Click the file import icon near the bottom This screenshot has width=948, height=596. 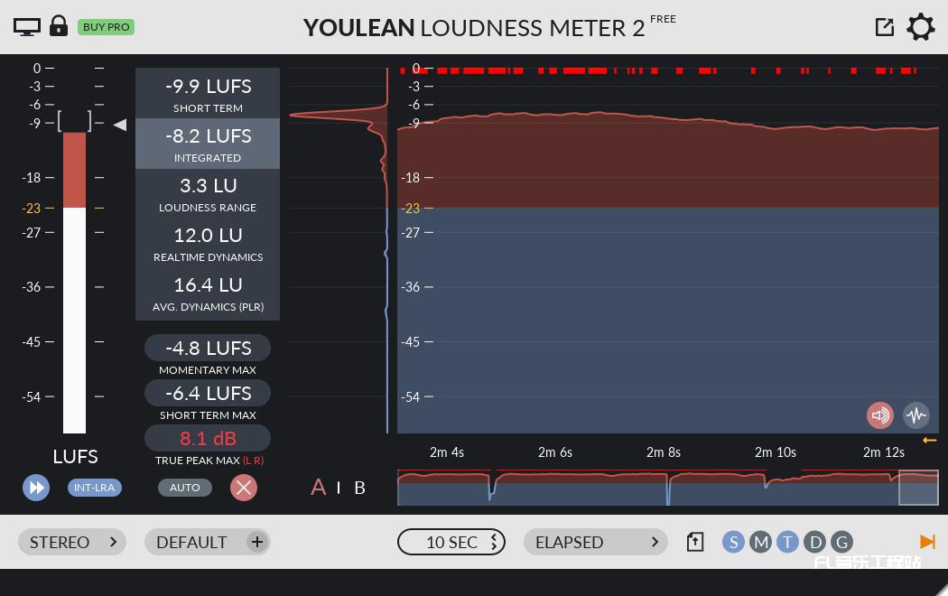tap(694, 542)
